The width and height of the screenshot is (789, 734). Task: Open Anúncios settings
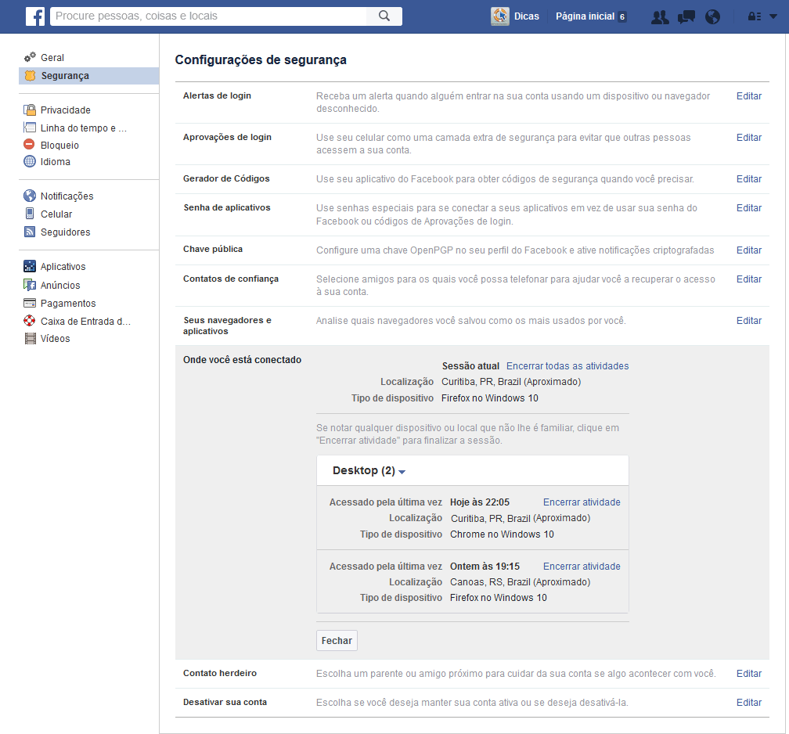(x=60, y=286)
